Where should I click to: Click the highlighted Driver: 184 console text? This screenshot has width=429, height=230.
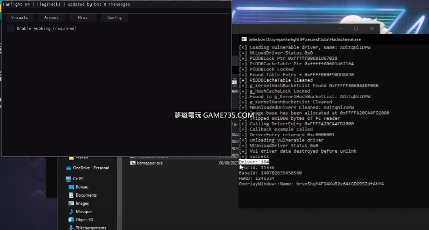click(254, 162)
